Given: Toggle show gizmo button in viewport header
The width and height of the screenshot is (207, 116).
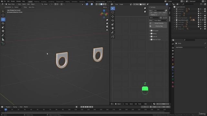Looking at the screenshot, I should click(x=87, y=4).
